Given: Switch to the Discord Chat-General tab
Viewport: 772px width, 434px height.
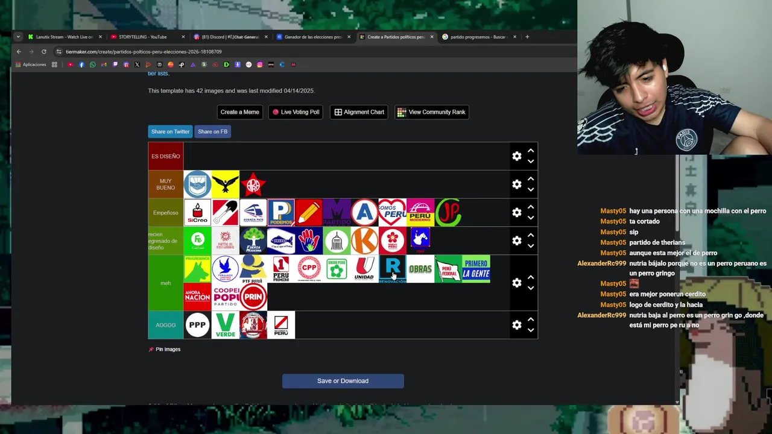Looking at the screenshot, I should [x=230, y=37].
